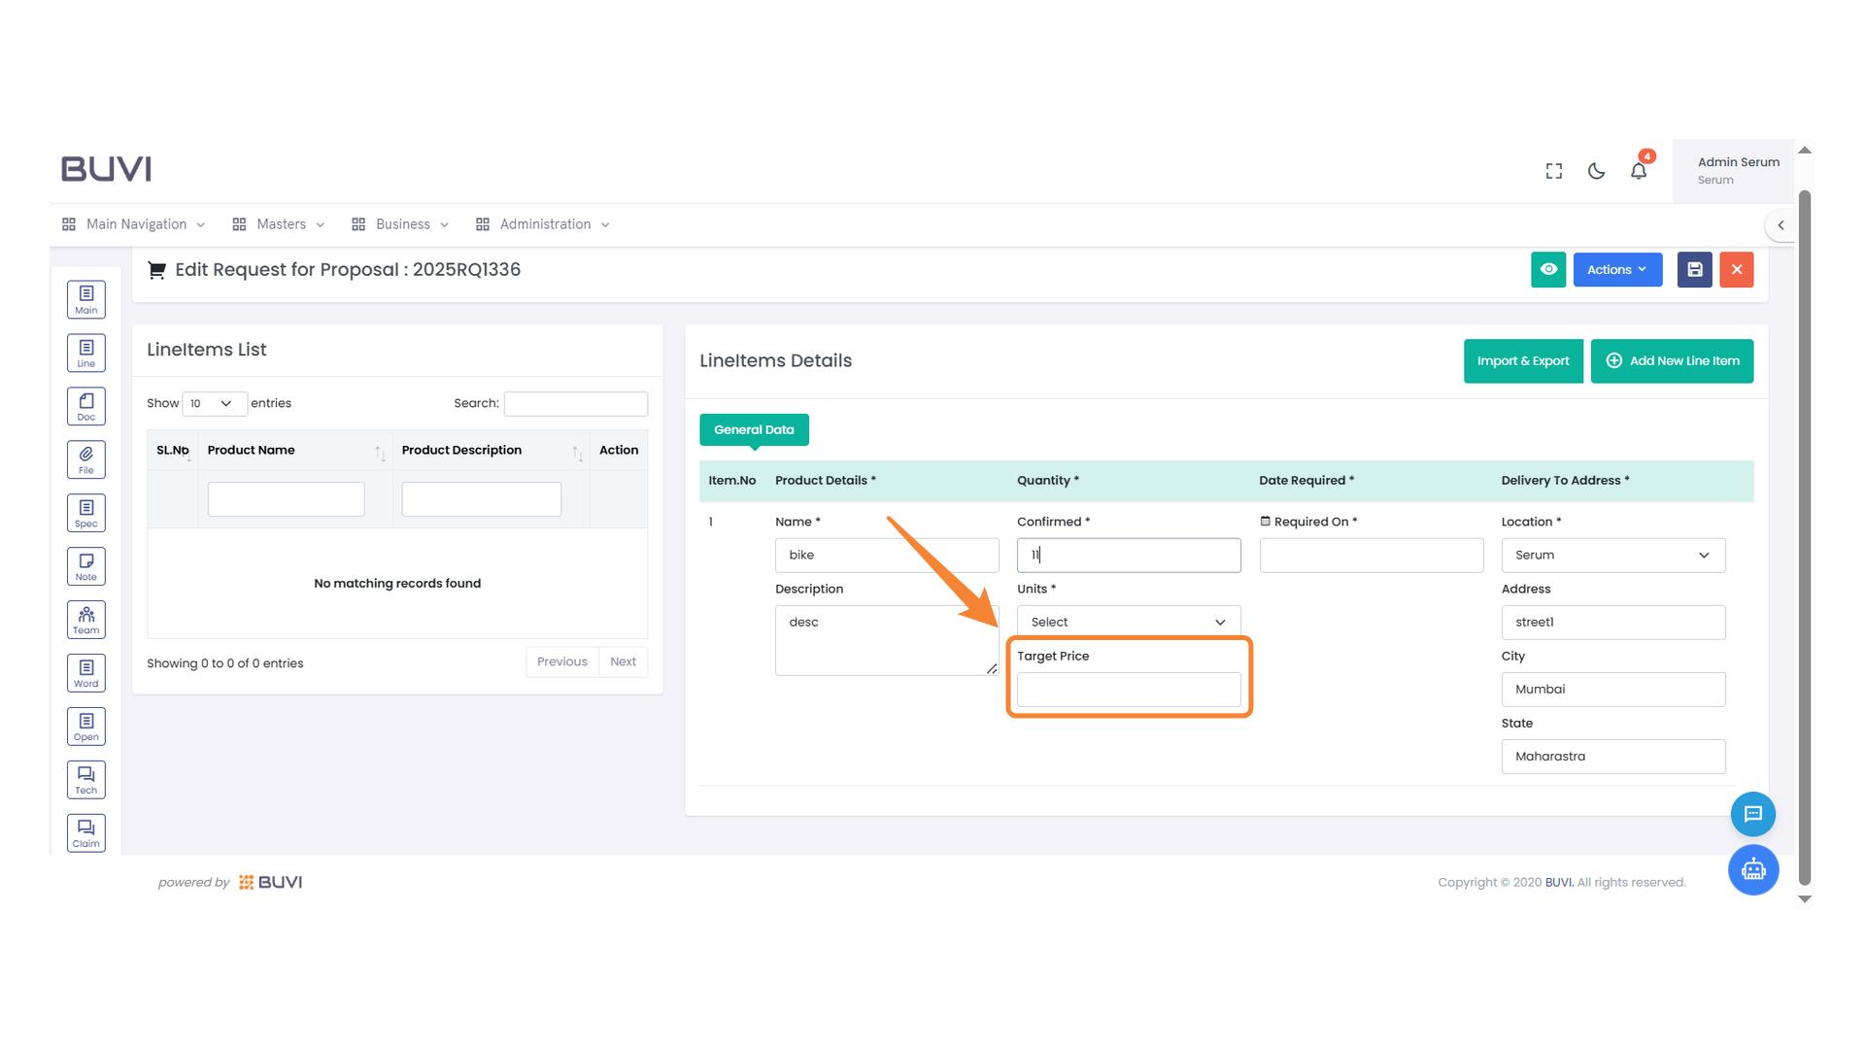Click the Note icon in the sidebar
Image resolution: width=1865 pixels, height=1049 pixels.
click(x=85, y=565)
